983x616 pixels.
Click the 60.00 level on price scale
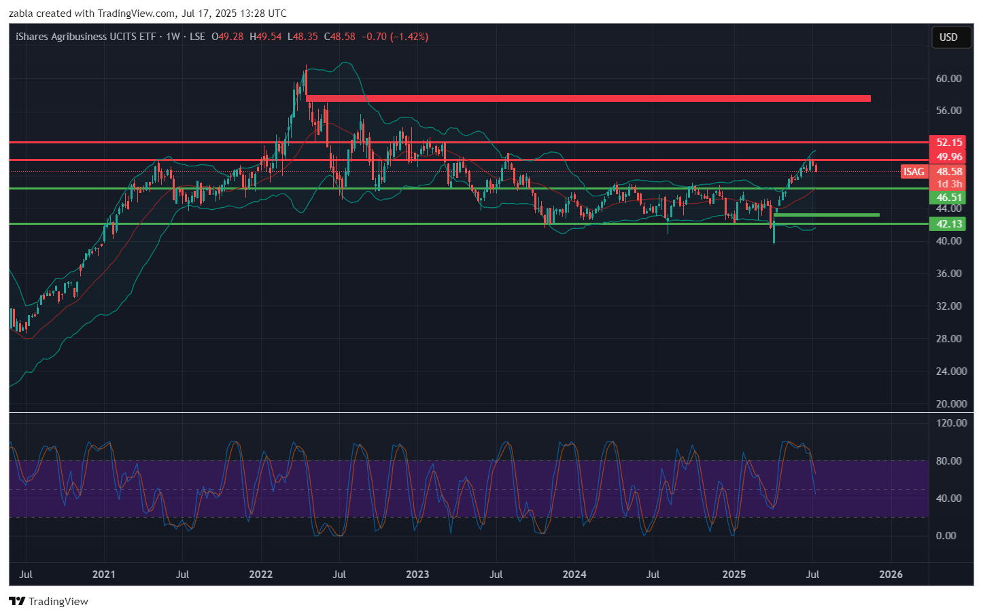[948, 79]
